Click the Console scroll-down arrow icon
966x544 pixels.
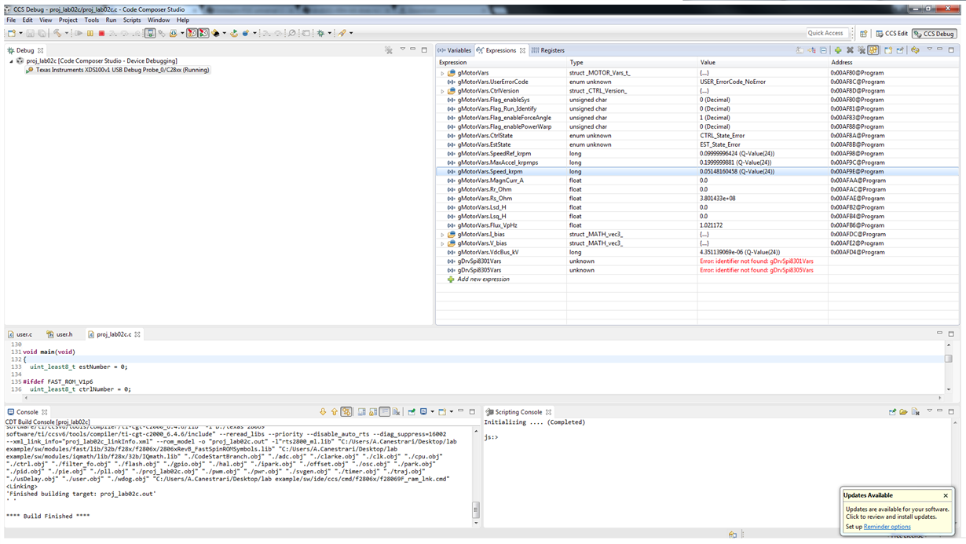tap(323, 411)
